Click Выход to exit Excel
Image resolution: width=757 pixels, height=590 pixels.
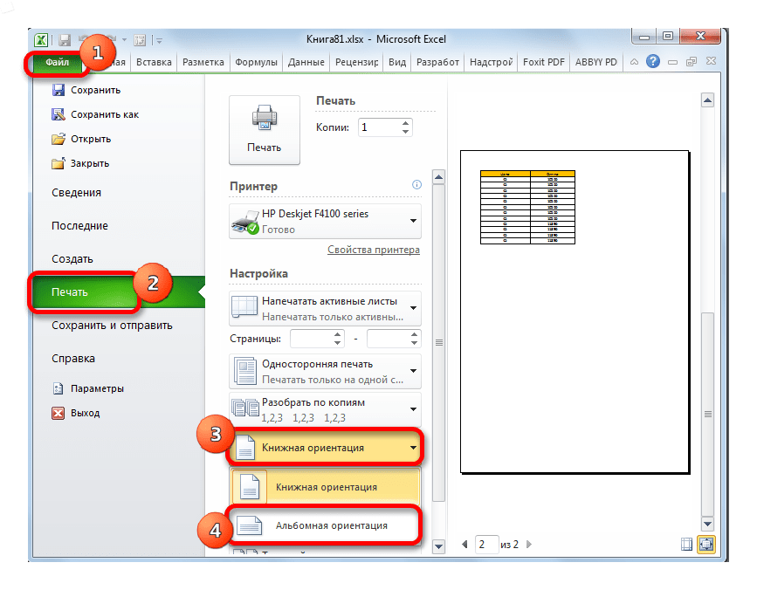pyautogui.click(x=84, y=413)
